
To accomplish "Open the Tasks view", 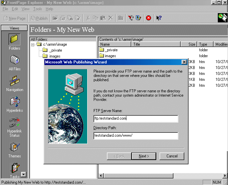I will pos(14,171).
